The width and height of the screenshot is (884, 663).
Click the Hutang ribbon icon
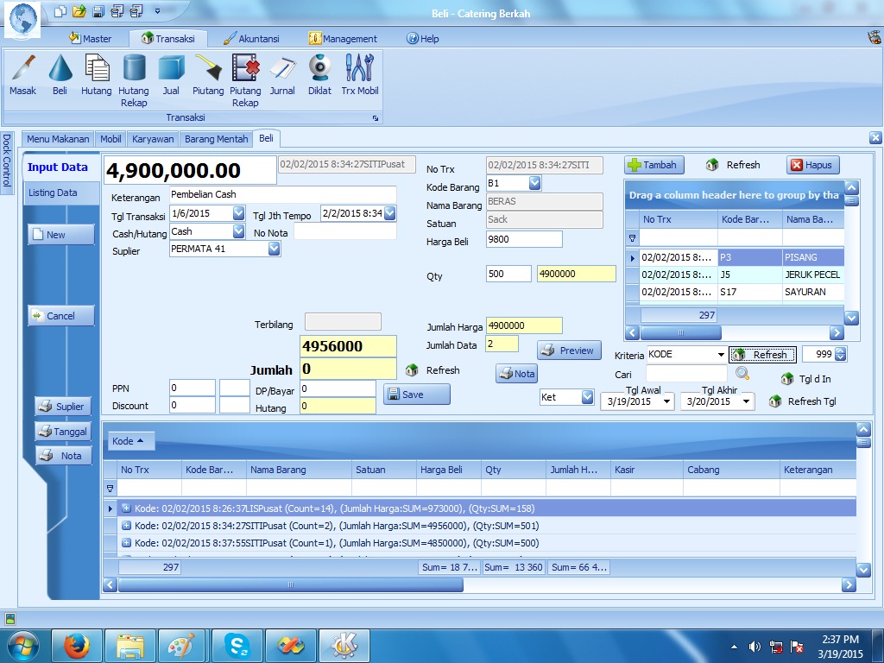pyautogui.click(x=96, y=73)
